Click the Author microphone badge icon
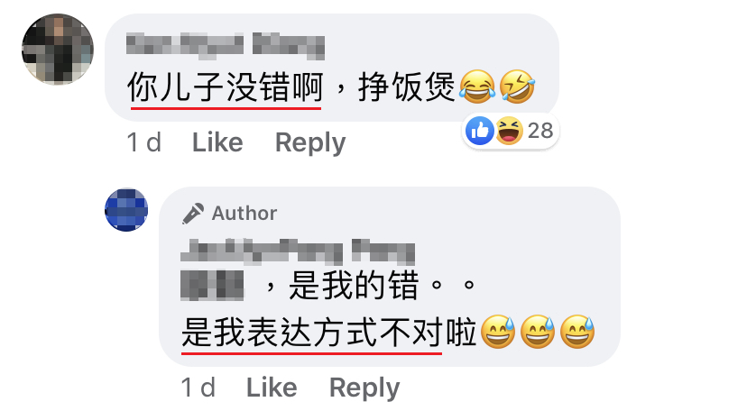The width and height of the screenshot is (747, 411). 193,213
